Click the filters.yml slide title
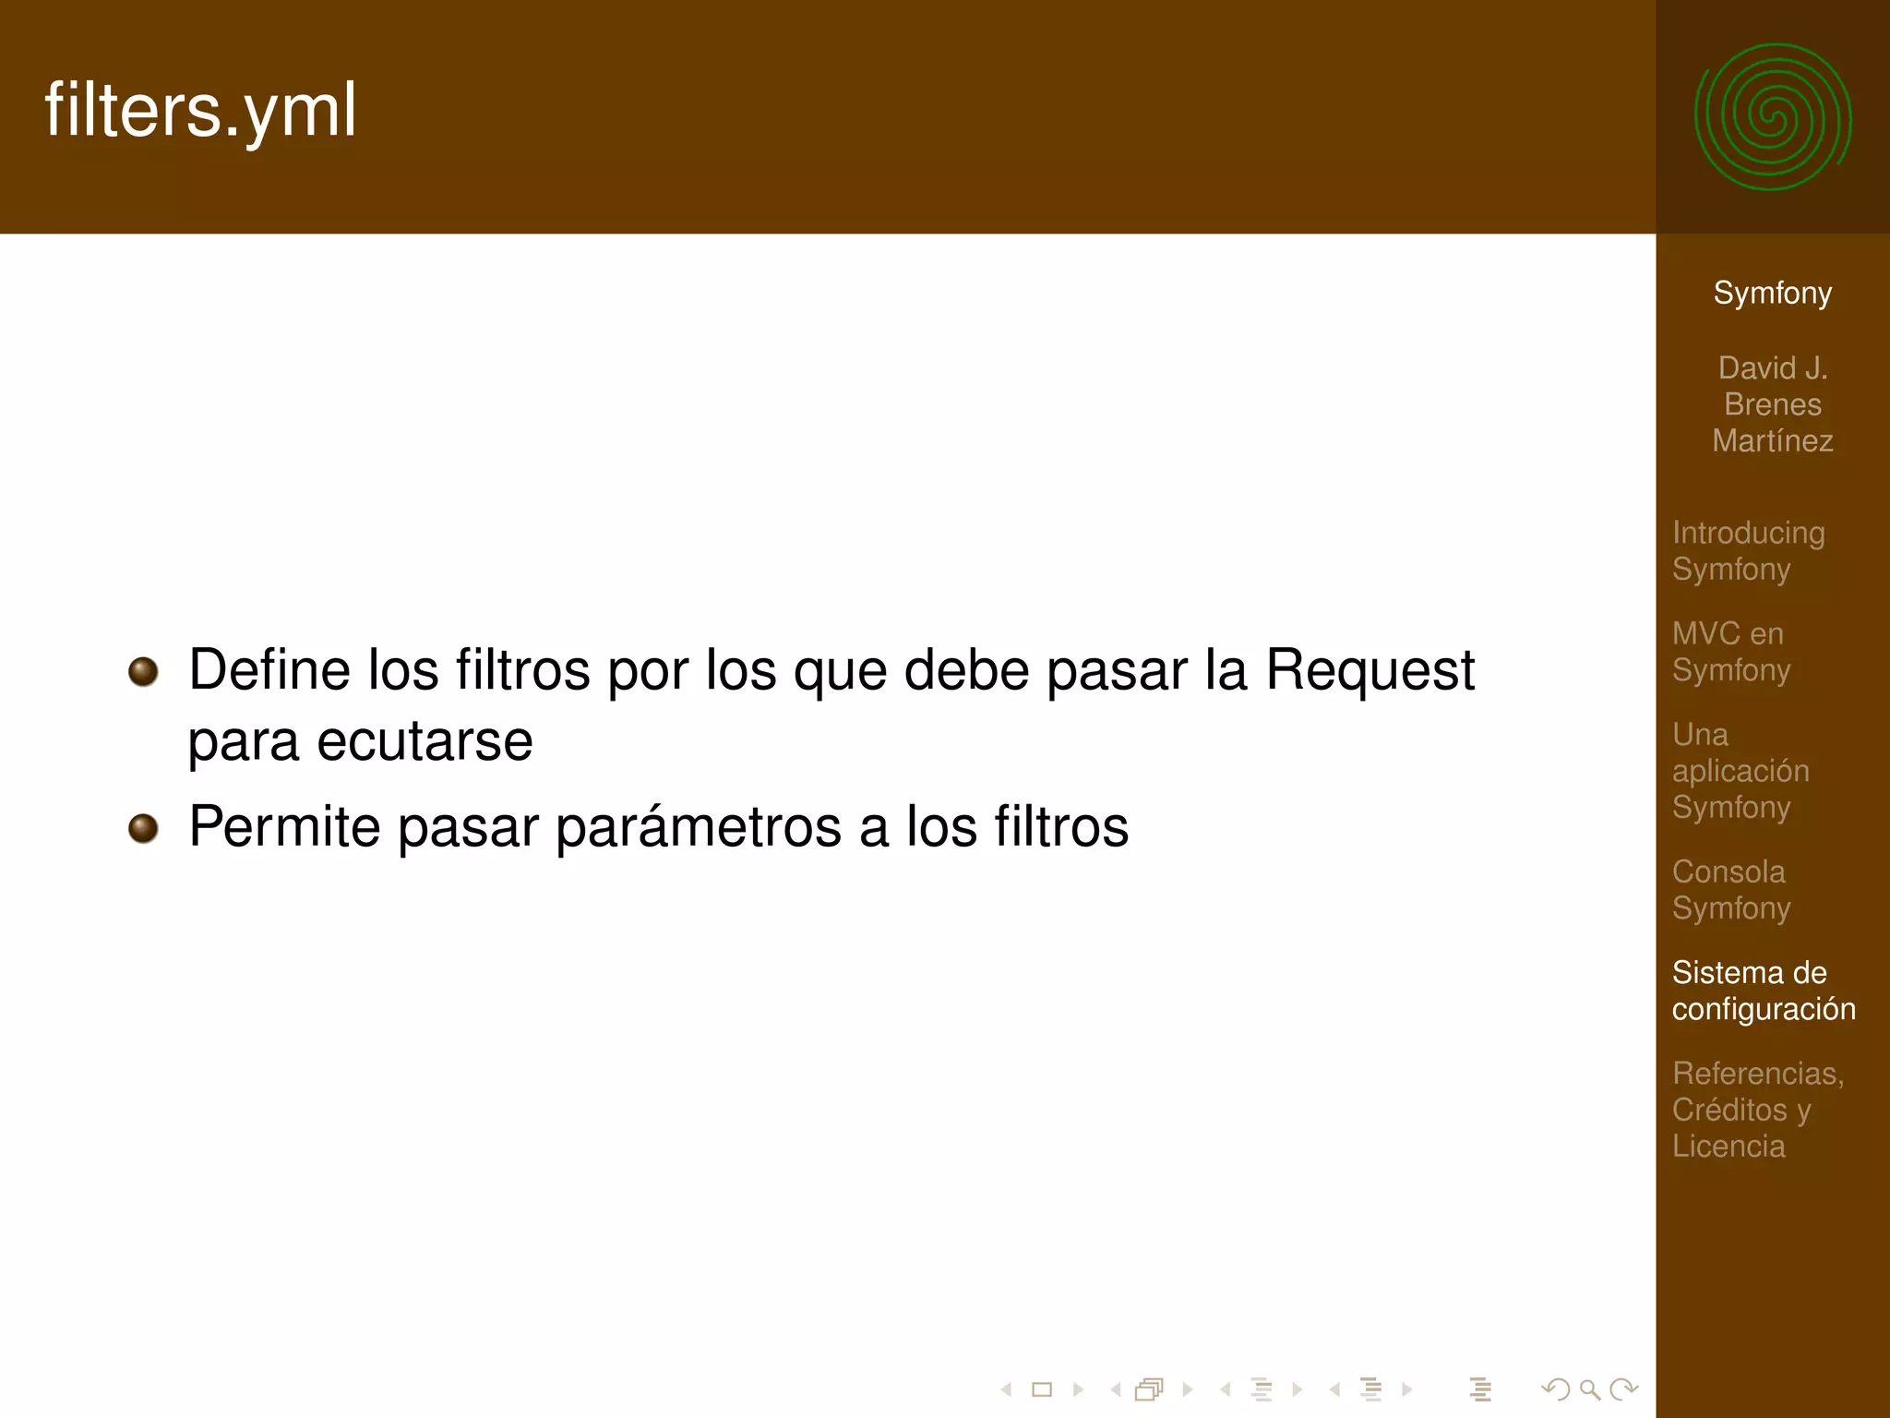 tap(200, 112)
